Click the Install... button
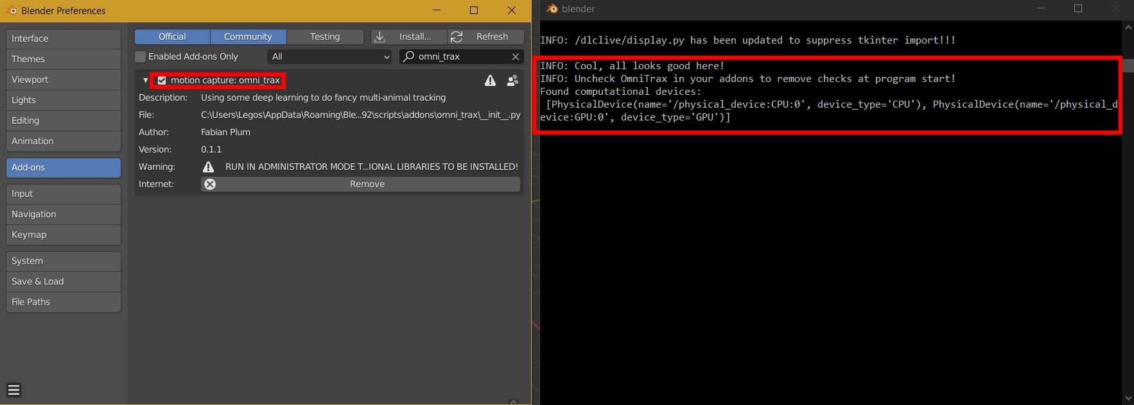Viewport: 1134px width, 405px height. coord(408,37)
